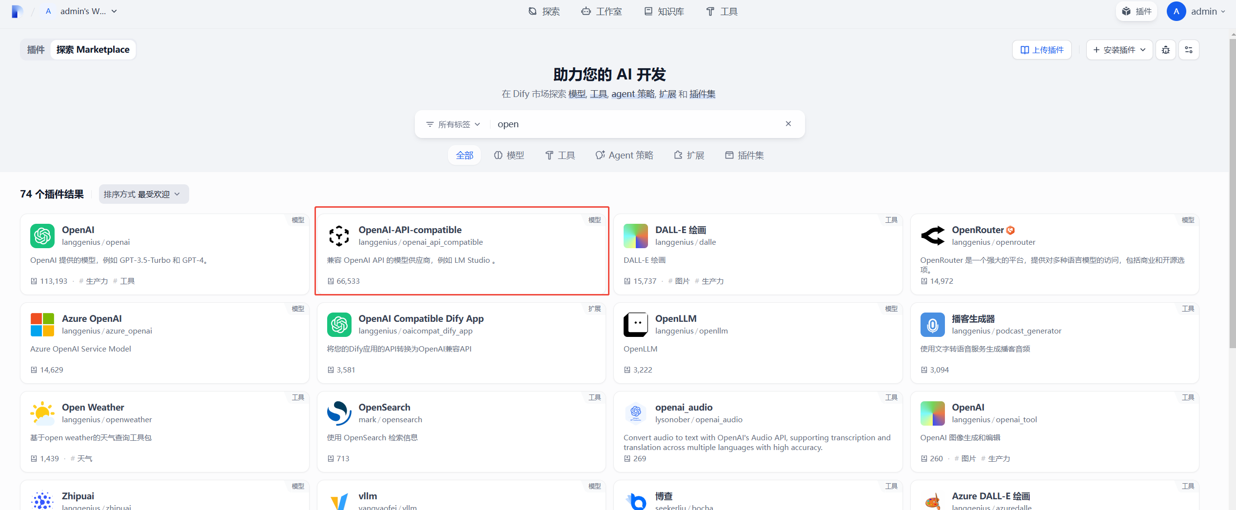Select the 全部 category filter
This screenshot has height=510, width=1236.
click(464, 155)
